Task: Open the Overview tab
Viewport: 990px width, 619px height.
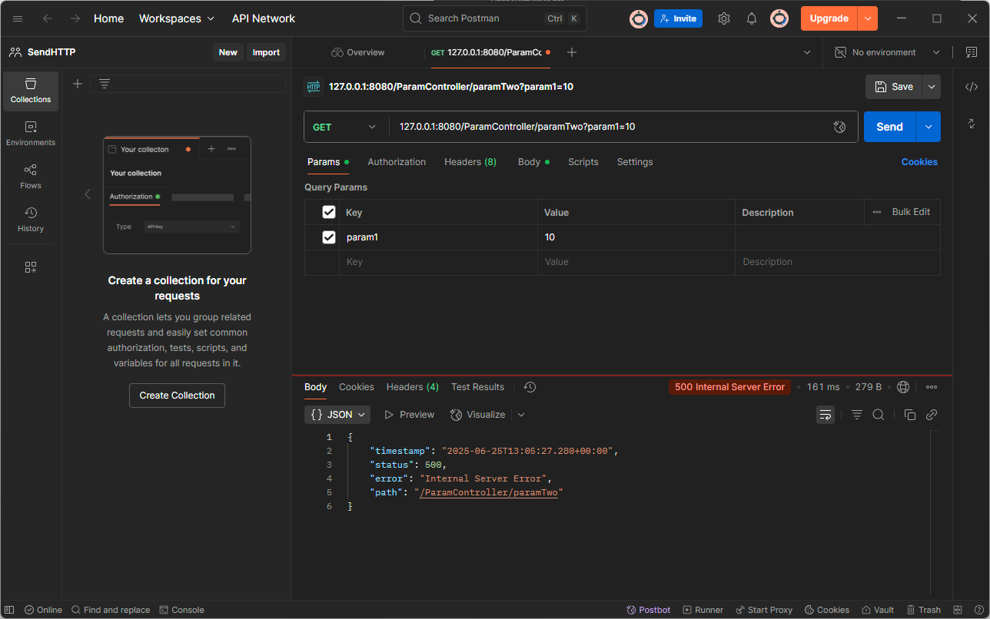Action: click(x=357, y=52)
